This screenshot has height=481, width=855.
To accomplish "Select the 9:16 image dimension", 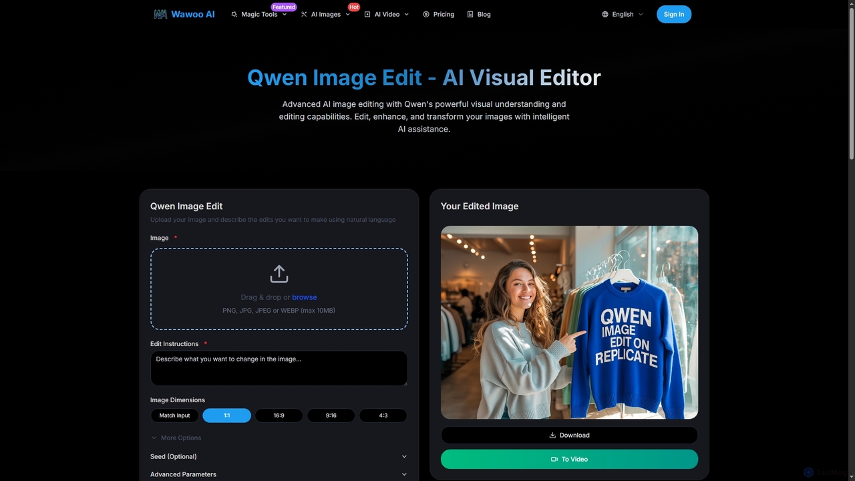I will (x=331, y=416).
